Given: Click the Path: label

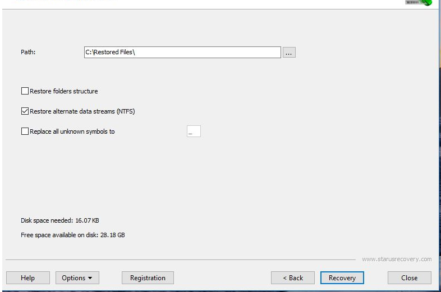Looking at the screenshot, I should tap(28, 52).
